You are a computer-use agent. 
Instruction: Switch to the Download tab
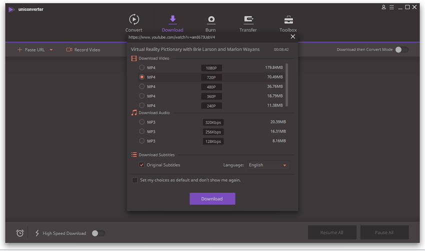172,23
